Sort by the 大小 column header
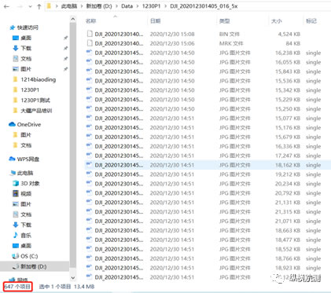The image size is (331, 293). [276, 21]
